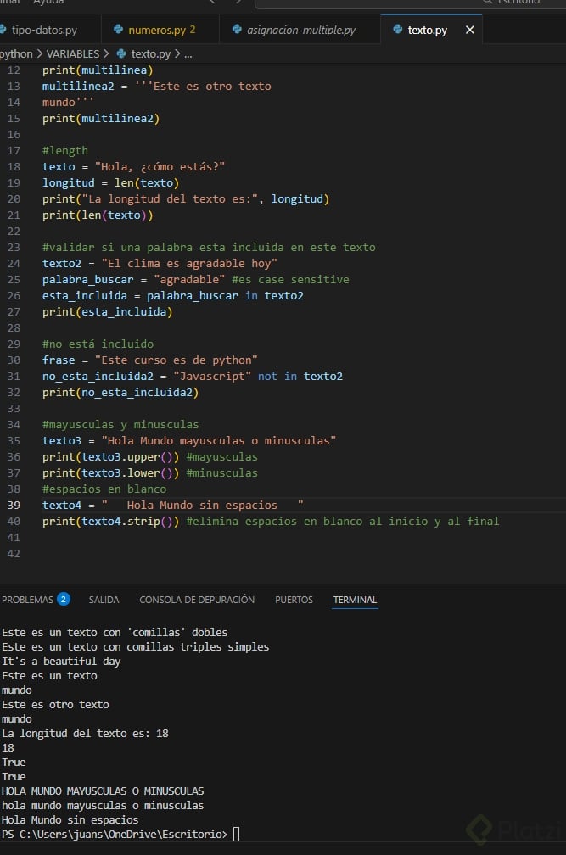Click 'print(multilinea2)' on line 15

pos(101,119)
